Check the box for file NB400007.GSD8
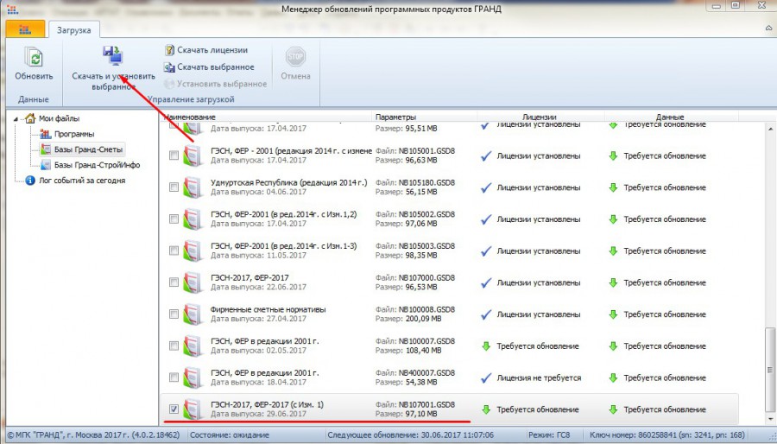This screenshot has height=444, width=777. pyautogui.click(x=174, y=377)
